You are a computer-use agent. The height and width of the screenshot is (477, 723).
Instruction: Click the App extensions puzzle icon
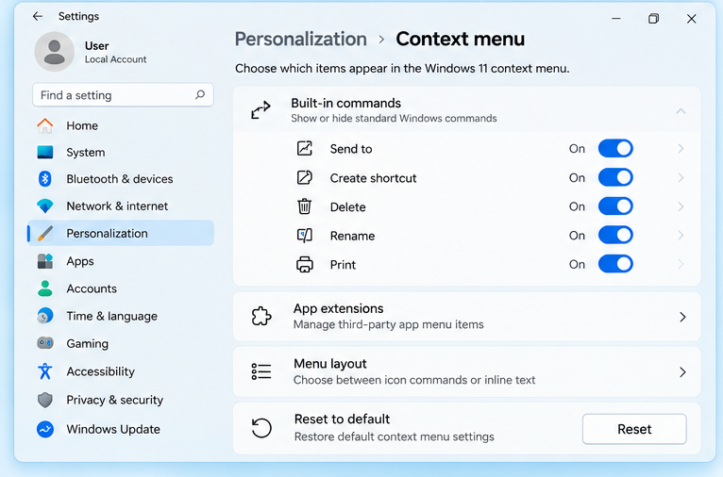(x=261, y=317)
